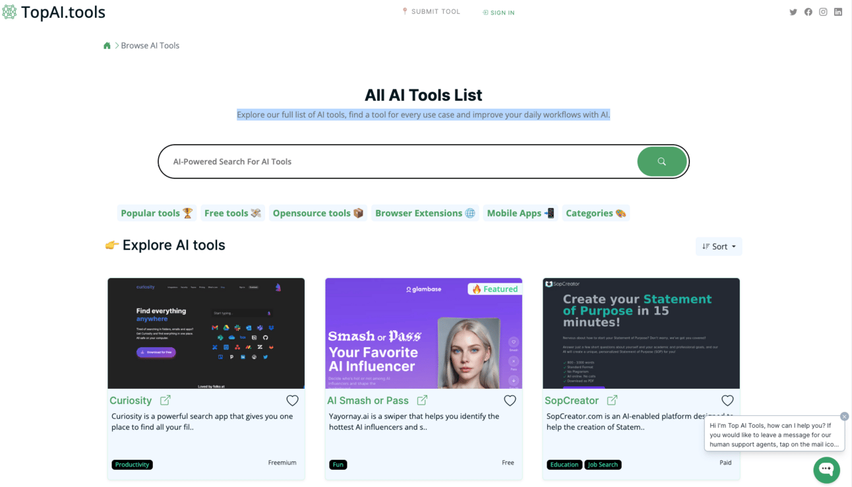Select the Mobile Apps filter
This screenshot has height=487, width=852.
pos(520,213)
